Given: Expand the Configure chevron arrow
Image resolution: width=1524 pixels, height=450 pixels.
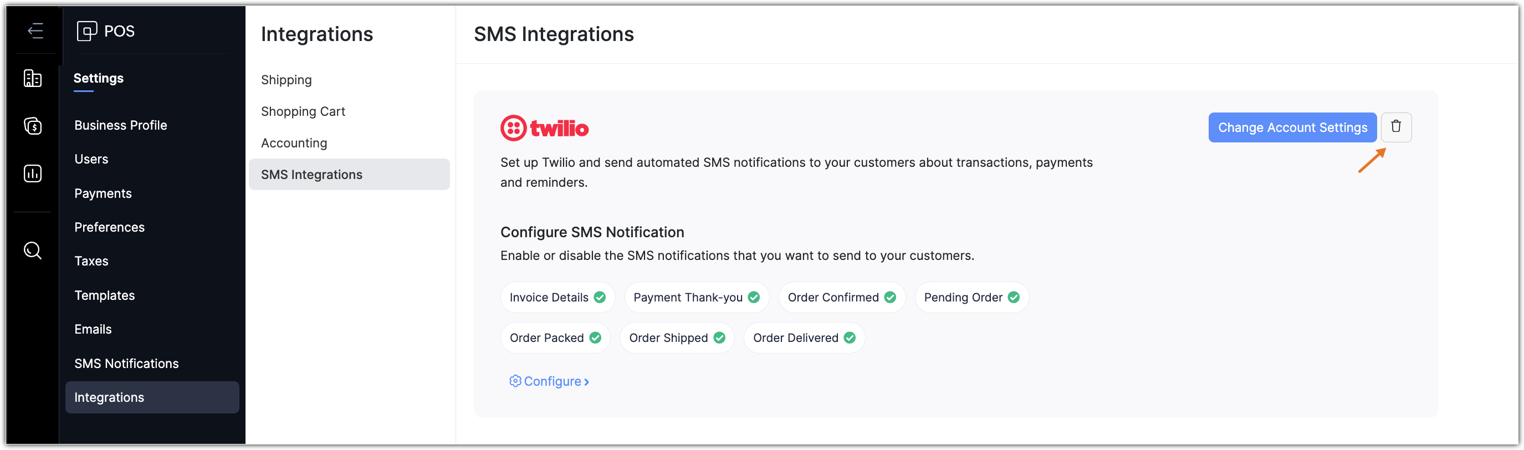Looking at the screenshot, I should coord(586,382).
